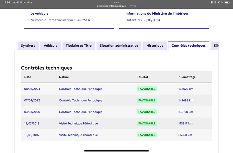Click the Datant du 30/10/2024 text
Viewport: 233px width, 153px height.
click(143, 20)
